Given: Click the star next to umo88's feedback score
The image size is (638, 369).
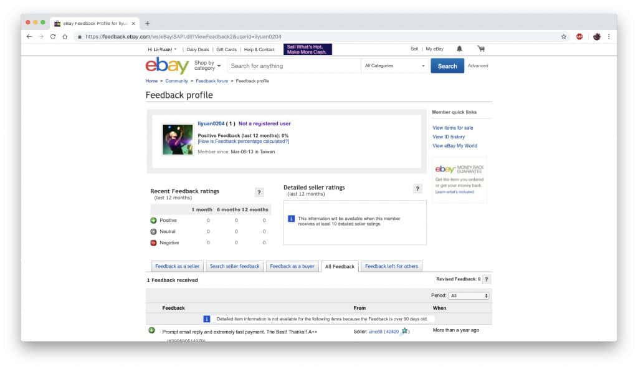Looking at the screenshot, I should click(406, 331).
